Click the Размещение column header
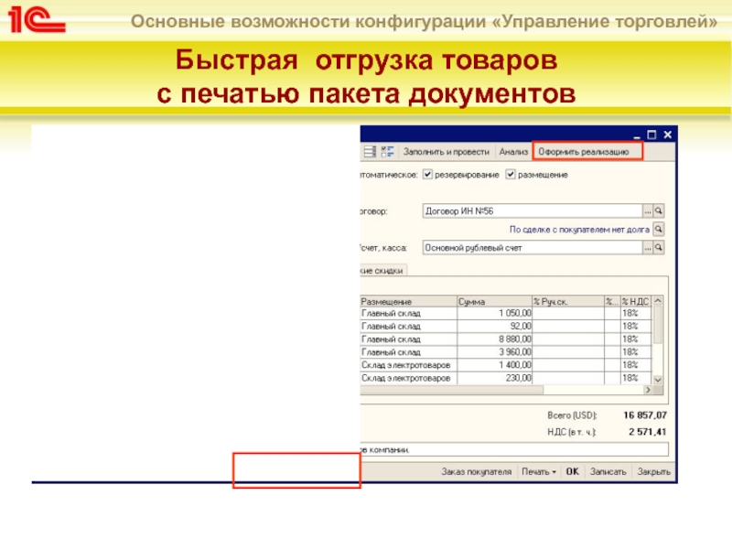Image resolution: width=732 pixels, height=549 pixels. (408, 302)
